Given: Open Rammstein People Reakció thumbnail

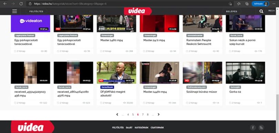Looking at the screenshot, I should 203,23.
